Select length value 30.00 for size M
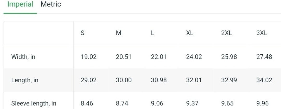This screenshot has width=281, height=109. (124, 80)
